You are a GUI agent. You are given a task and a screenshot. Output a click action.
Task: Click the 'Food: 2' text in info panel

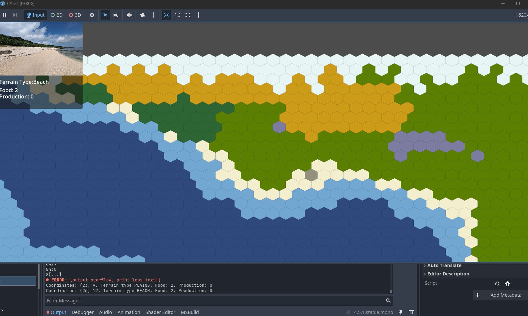9,90
